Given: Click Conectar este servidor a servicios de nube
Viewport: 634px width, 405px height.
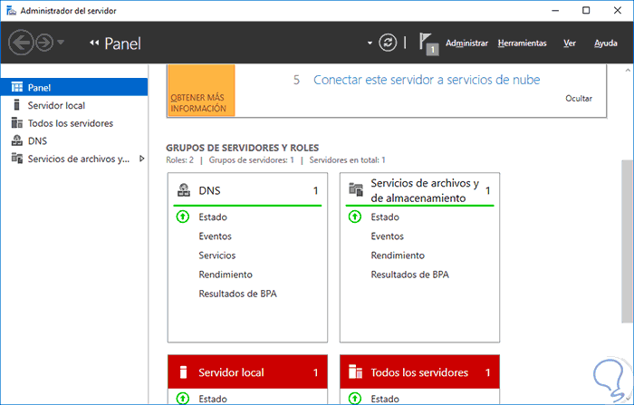Looking at the screenshot, I should 427,80.
